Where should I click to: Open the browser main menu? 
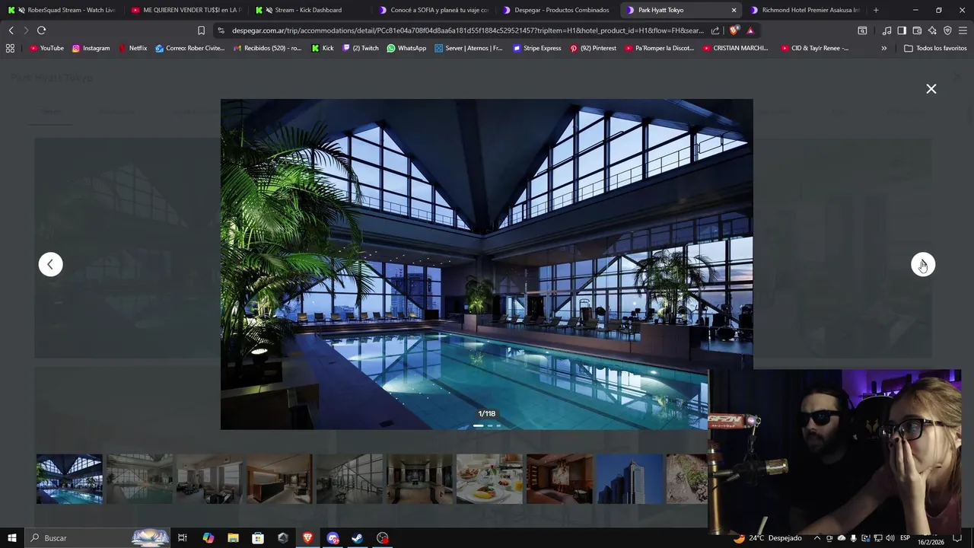[x=963, y=30]
